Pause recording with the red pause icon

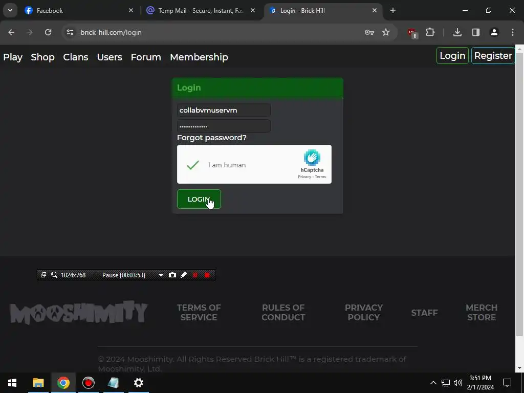point(195,275)
